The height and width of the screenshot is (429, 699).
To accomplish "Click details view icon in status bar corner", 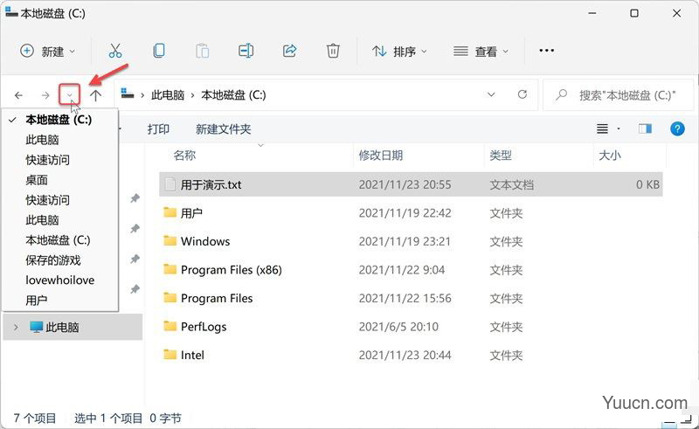I will [669, 421].
